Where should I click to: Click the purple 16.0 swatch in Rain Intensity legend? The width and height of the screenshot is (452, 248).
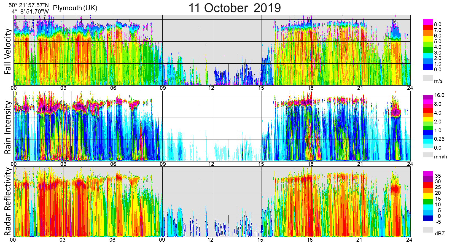428,98
